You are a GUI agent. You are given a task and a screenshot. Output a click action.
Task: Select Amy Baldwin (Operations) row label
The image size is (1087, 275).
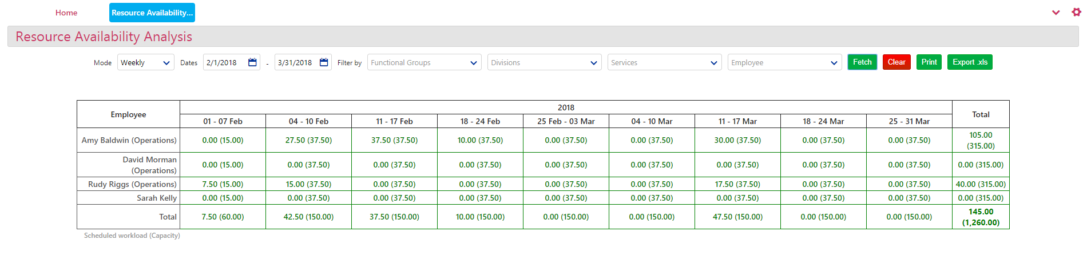coord(129,140)
